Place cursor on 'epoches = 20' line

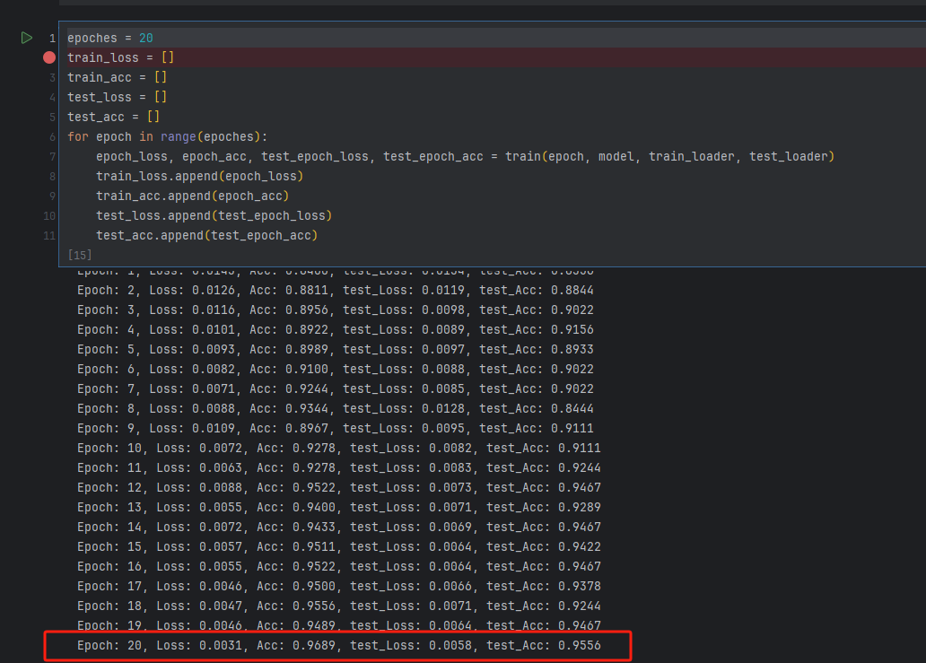(109, 39)
